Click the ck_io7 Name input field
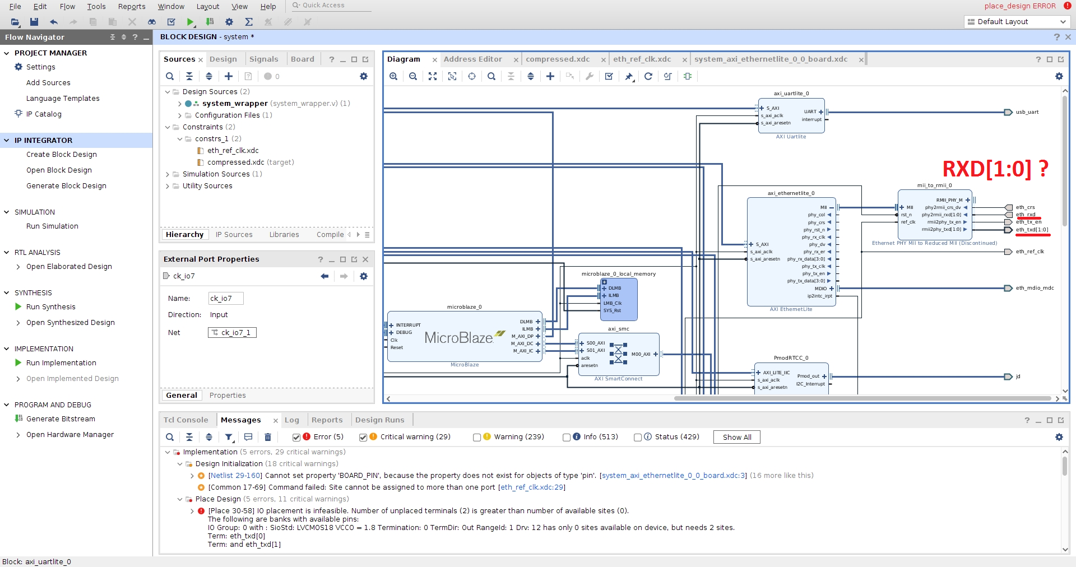The image size is (1076, 567). click(x=226, y=299)
